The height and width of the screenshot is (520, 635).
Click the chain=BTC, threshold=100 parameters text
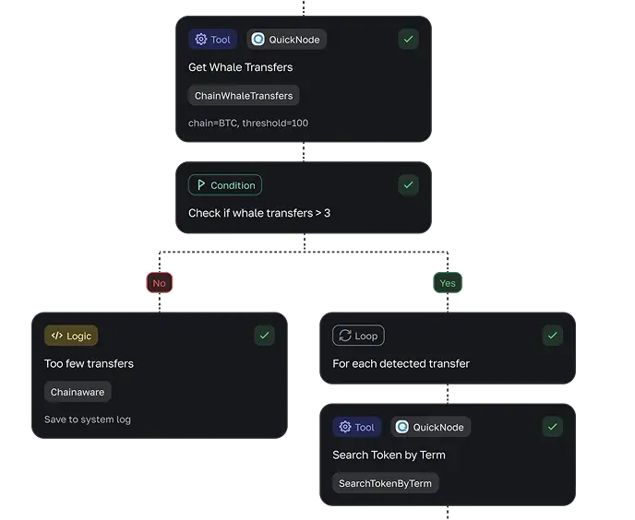coord(248,123)
